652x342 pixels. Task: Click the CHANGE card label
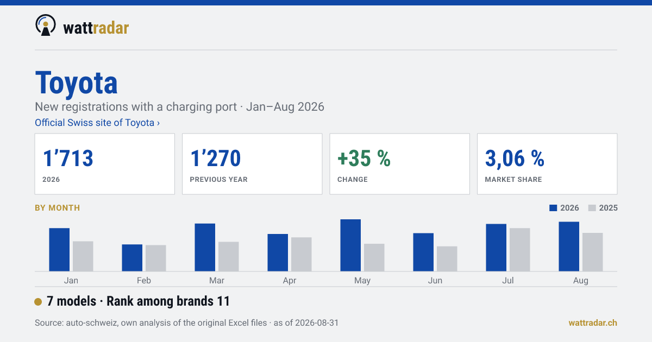point(353,180)
